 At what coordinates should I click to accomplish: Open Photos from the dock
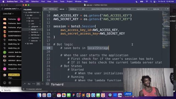64,95
